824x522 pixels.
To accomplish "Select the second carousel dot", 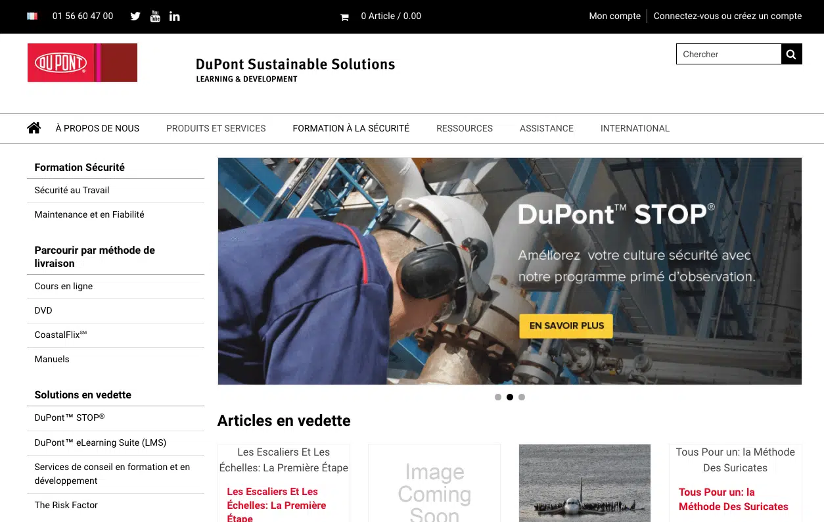I will pos(510,397).
